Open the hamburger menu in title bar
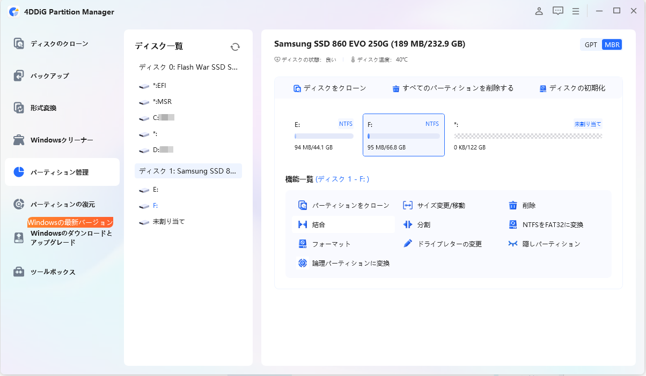This screenshot has width=646, height=376. [576, 11]
